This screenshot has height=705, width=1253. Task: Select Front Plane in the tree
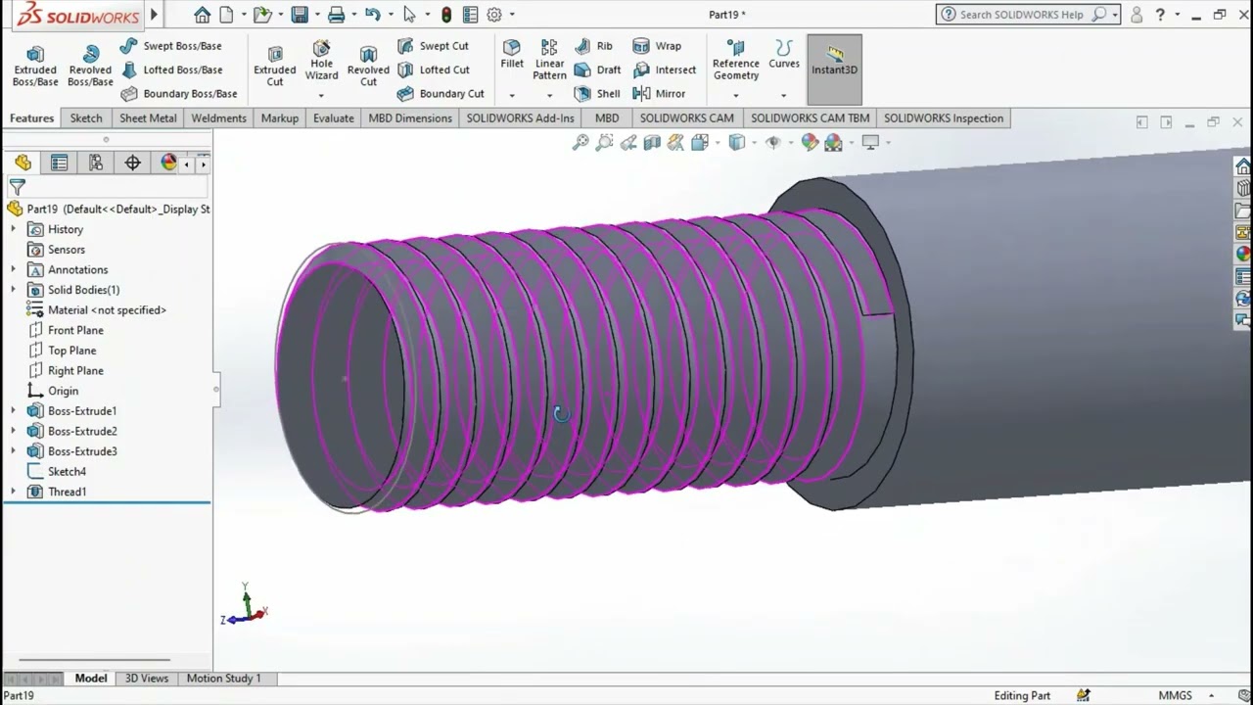75,331
